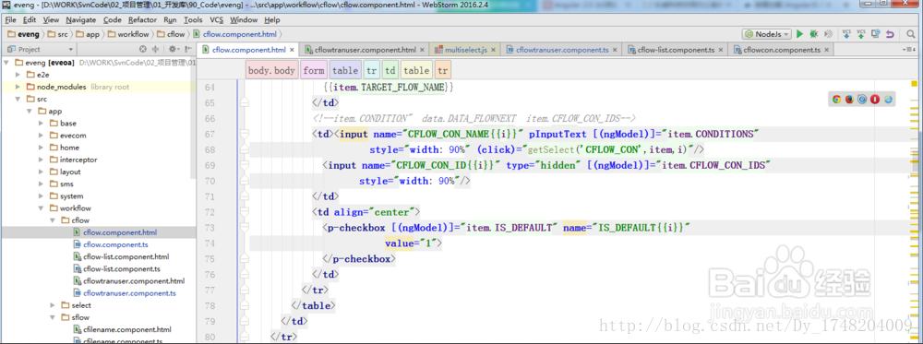This screenshot has width=923, height=344.
Task: Collapse all in Project panel
Action: [x=155, y=50]
